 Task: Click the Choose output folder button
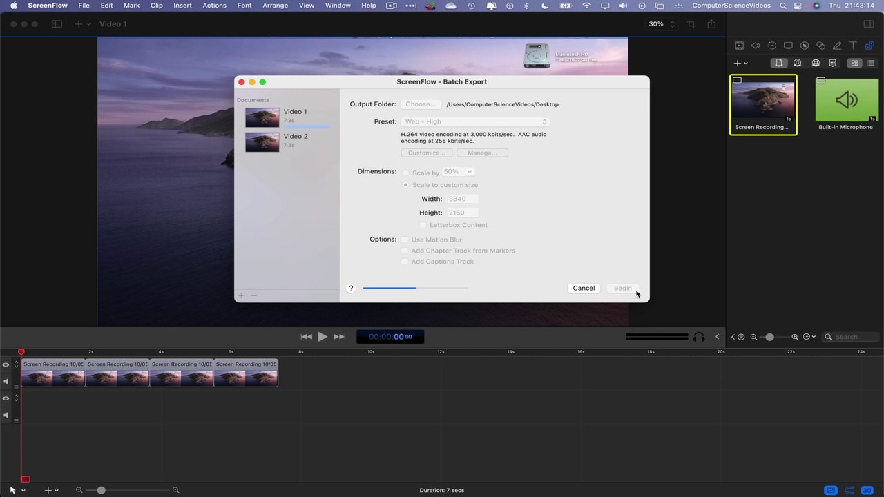421,104
